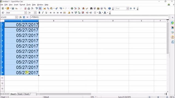The width and height of the screenshot is (175, 98).
Task: Open OpenOffice Help
Action: click(x=110, y=8)
